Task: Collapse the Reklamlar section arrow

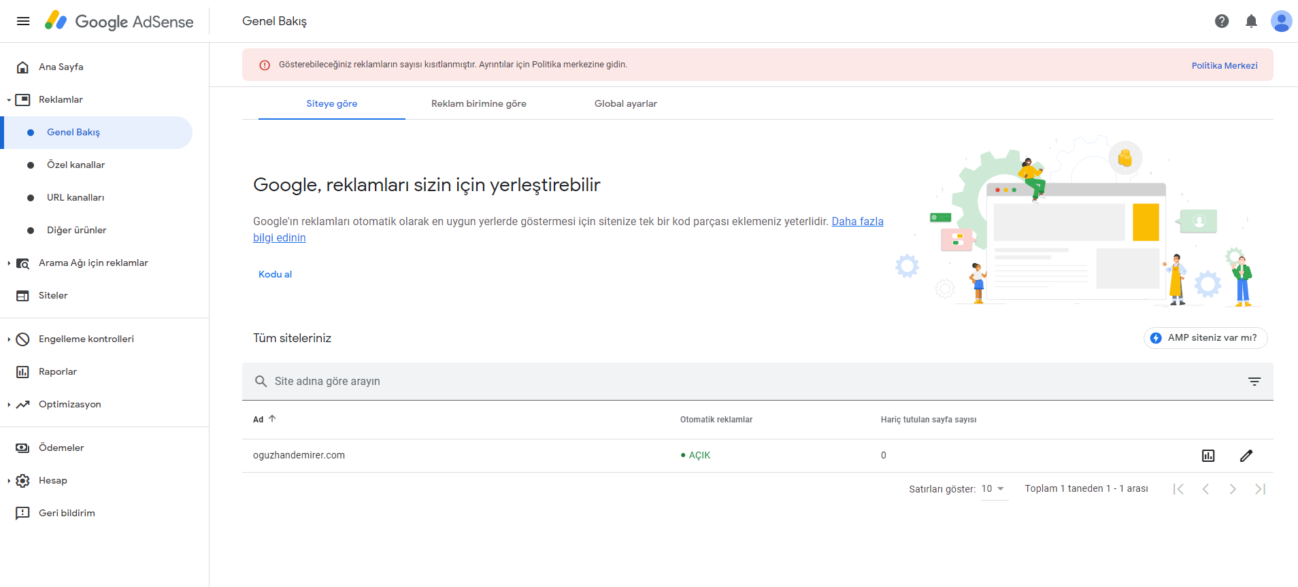Action: [x=9, y=100]
